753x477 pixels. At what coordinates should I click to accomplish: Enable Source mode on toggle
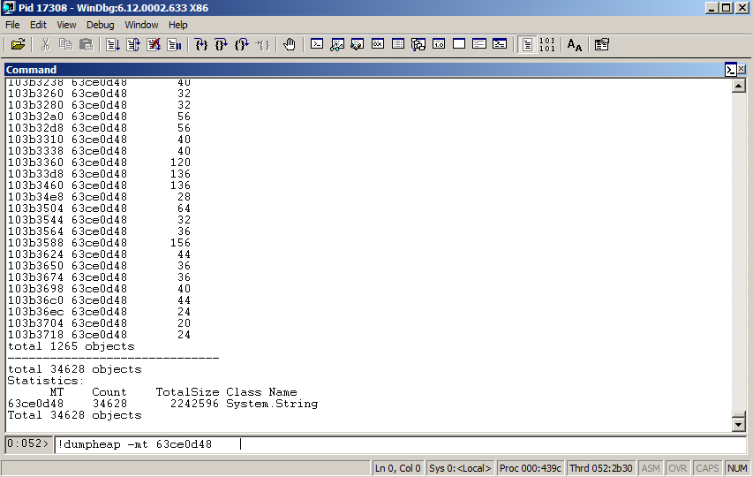pos(527,45)
